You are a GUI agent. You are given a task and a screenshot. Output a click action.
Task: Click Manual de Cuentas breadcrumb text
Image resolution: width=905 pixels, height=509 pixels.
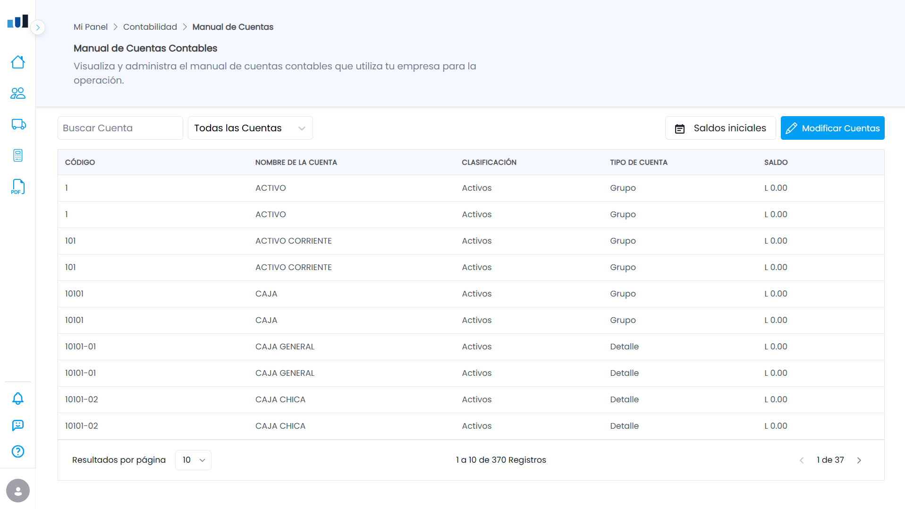233,27
